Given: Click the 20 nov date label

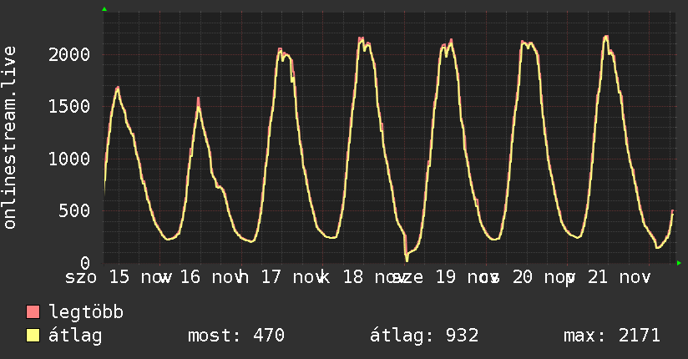Looking at the screenshot, I should tap(544, 277).
